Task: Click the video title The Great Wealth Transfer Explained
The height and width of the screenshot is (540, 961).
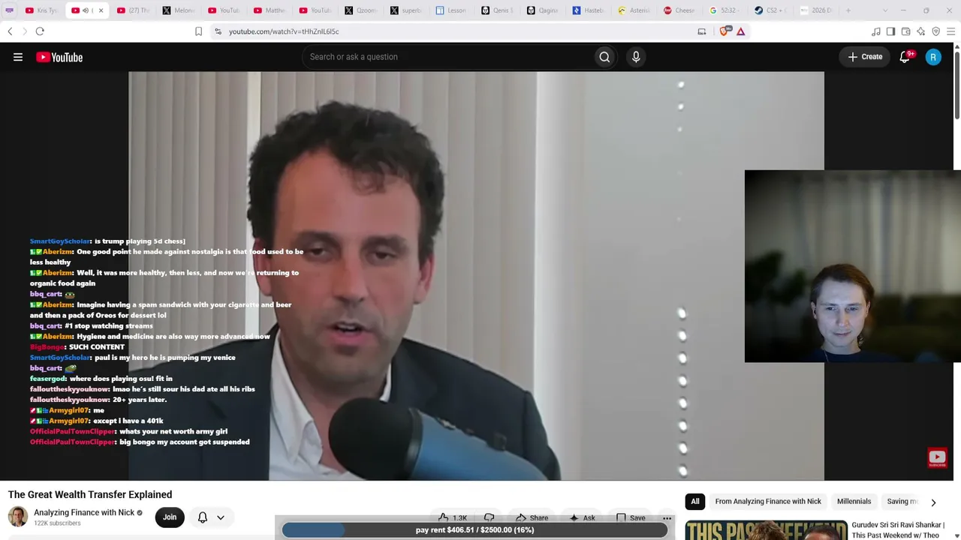Action: [90, 494]
